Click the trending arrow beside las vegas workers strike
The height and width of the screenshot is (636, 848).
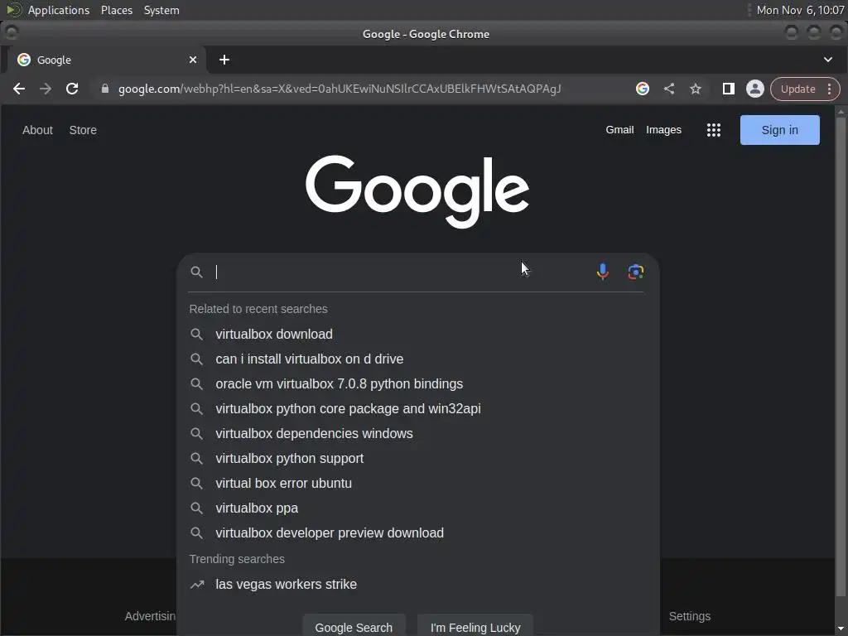point(197,584)
